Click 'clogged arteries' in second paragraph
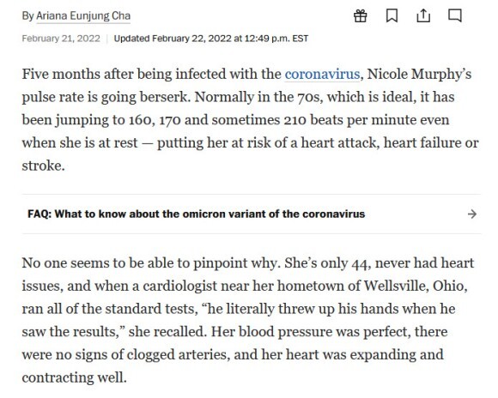This screenshot has height=398, width=498. coord(179,354)
